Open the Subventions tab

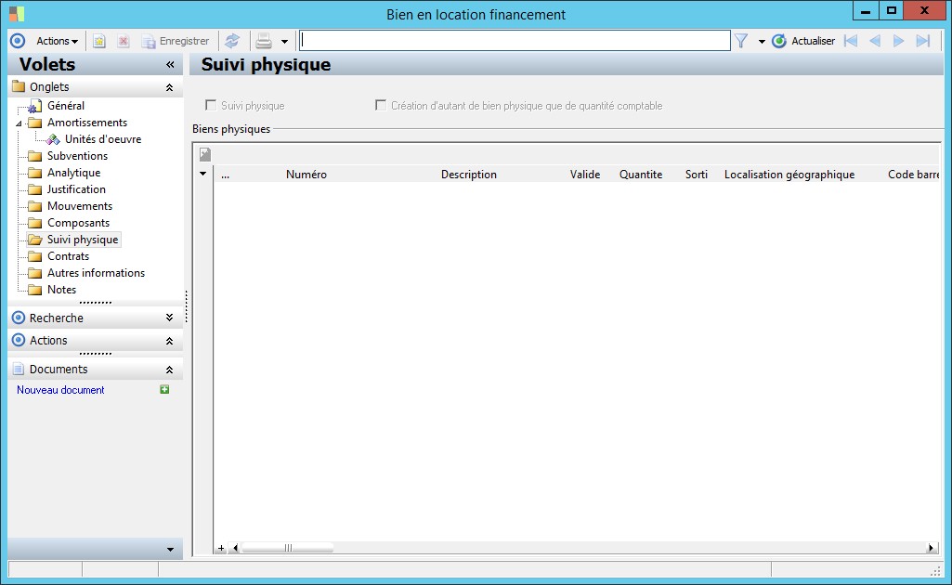[x=77, y=156]
